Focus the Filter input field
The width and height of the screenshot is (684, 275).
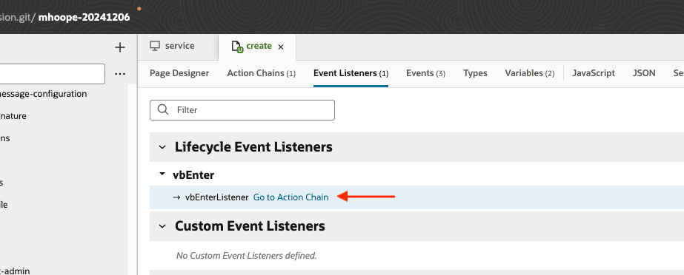tap(242, 110)
